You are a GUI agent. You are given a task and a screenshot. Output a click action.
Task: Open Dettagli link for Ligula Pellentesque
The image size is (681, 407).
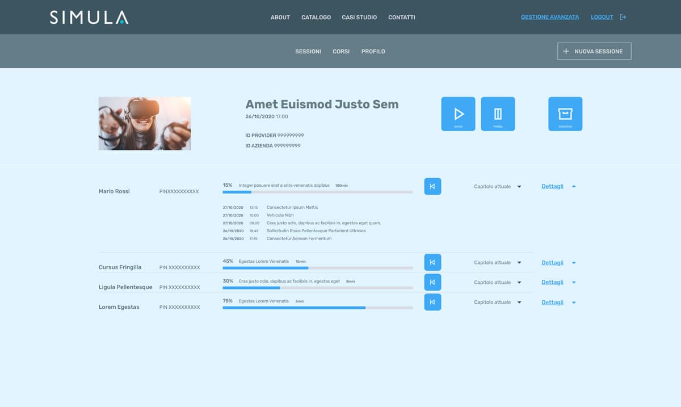552,282
